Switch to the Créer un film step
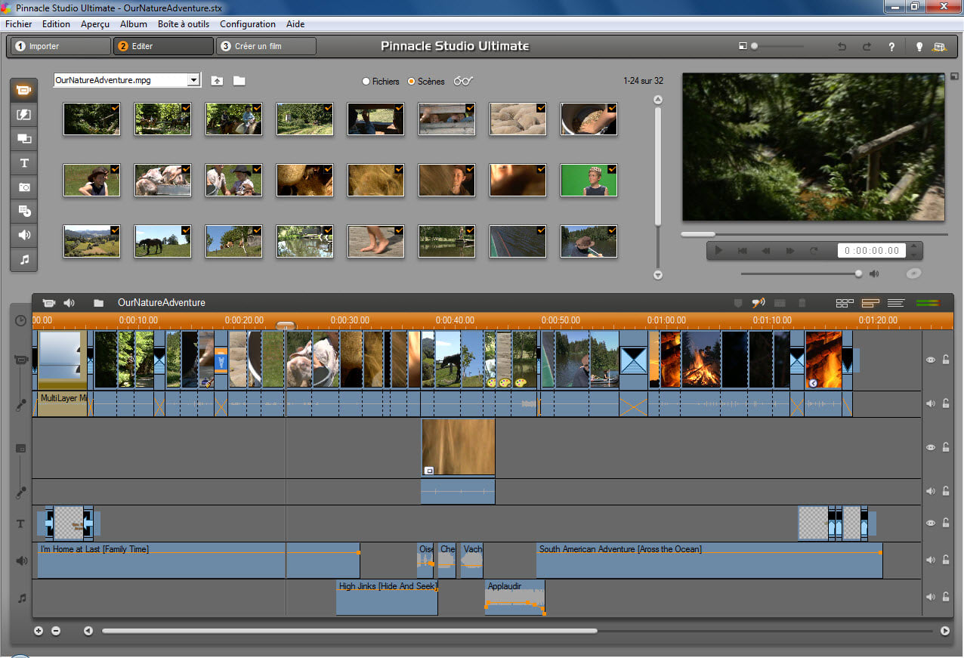 coord(266,46)
